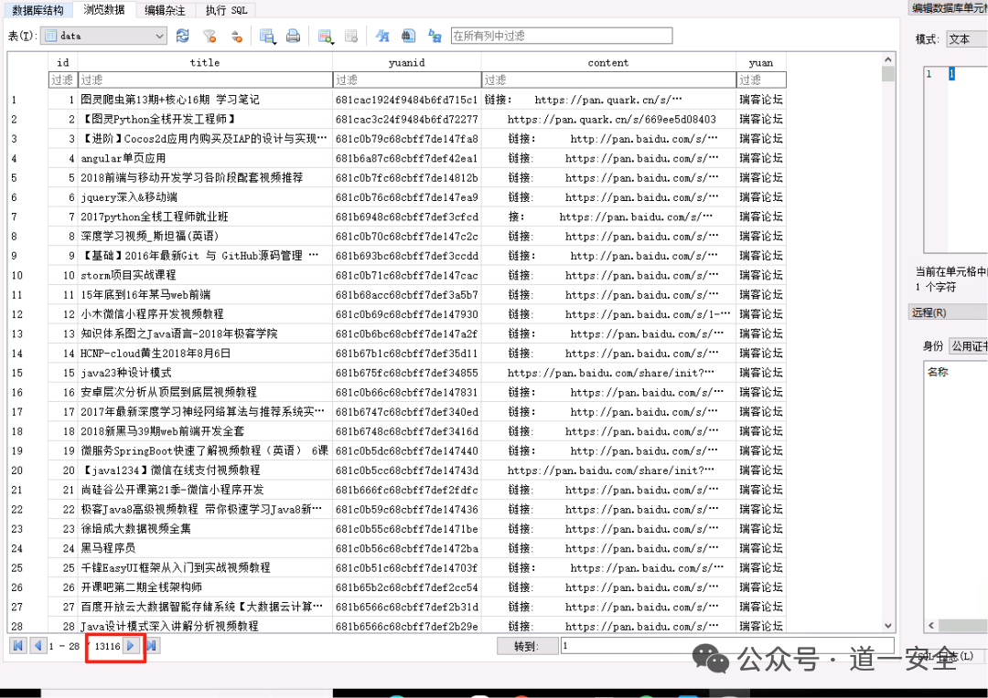Open the 执行 SQL tab
Viewport: 988px width, 698px height.
227,10
